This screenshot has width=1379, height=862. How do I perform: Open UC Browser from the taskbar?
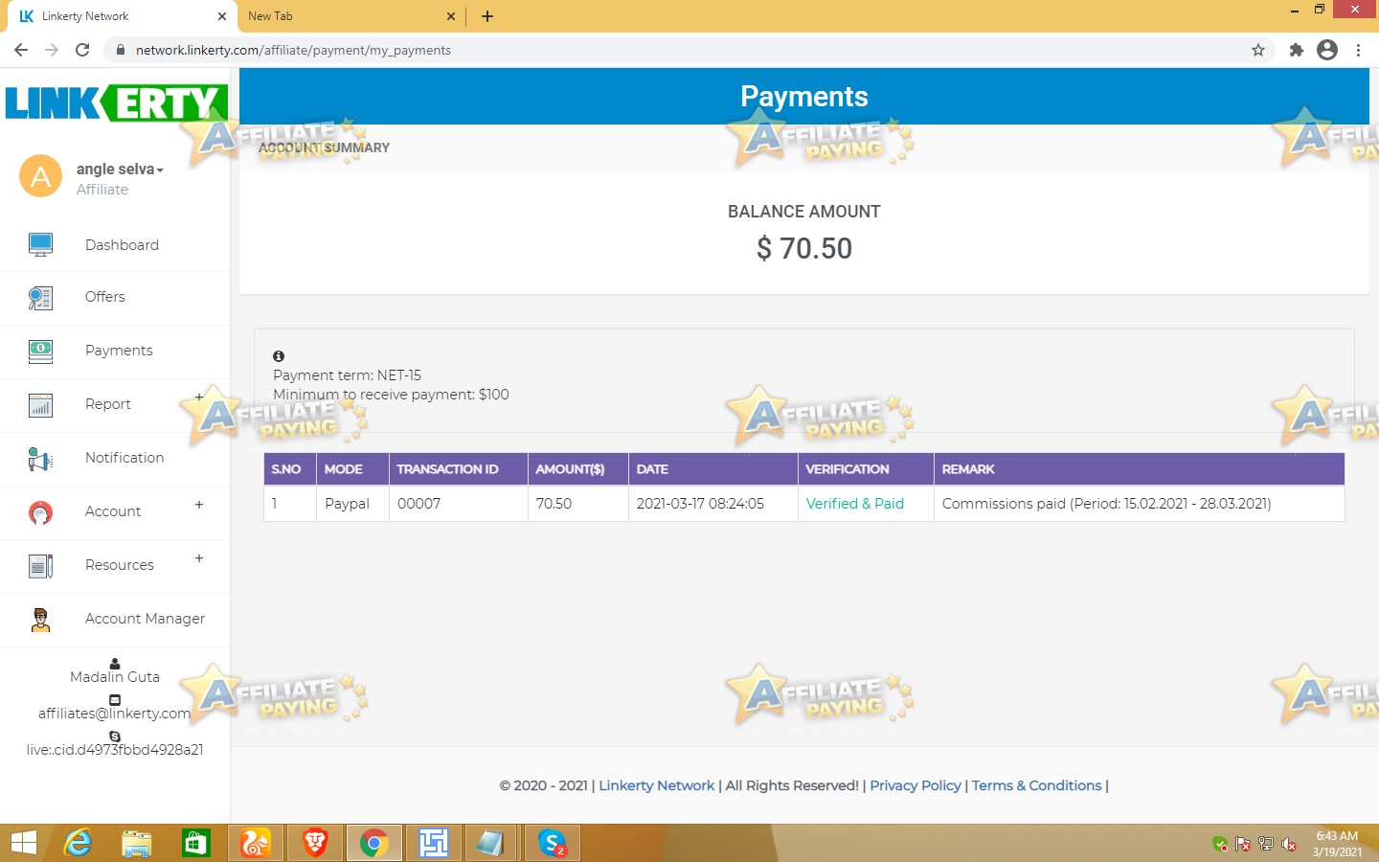[x=256, y=843]
